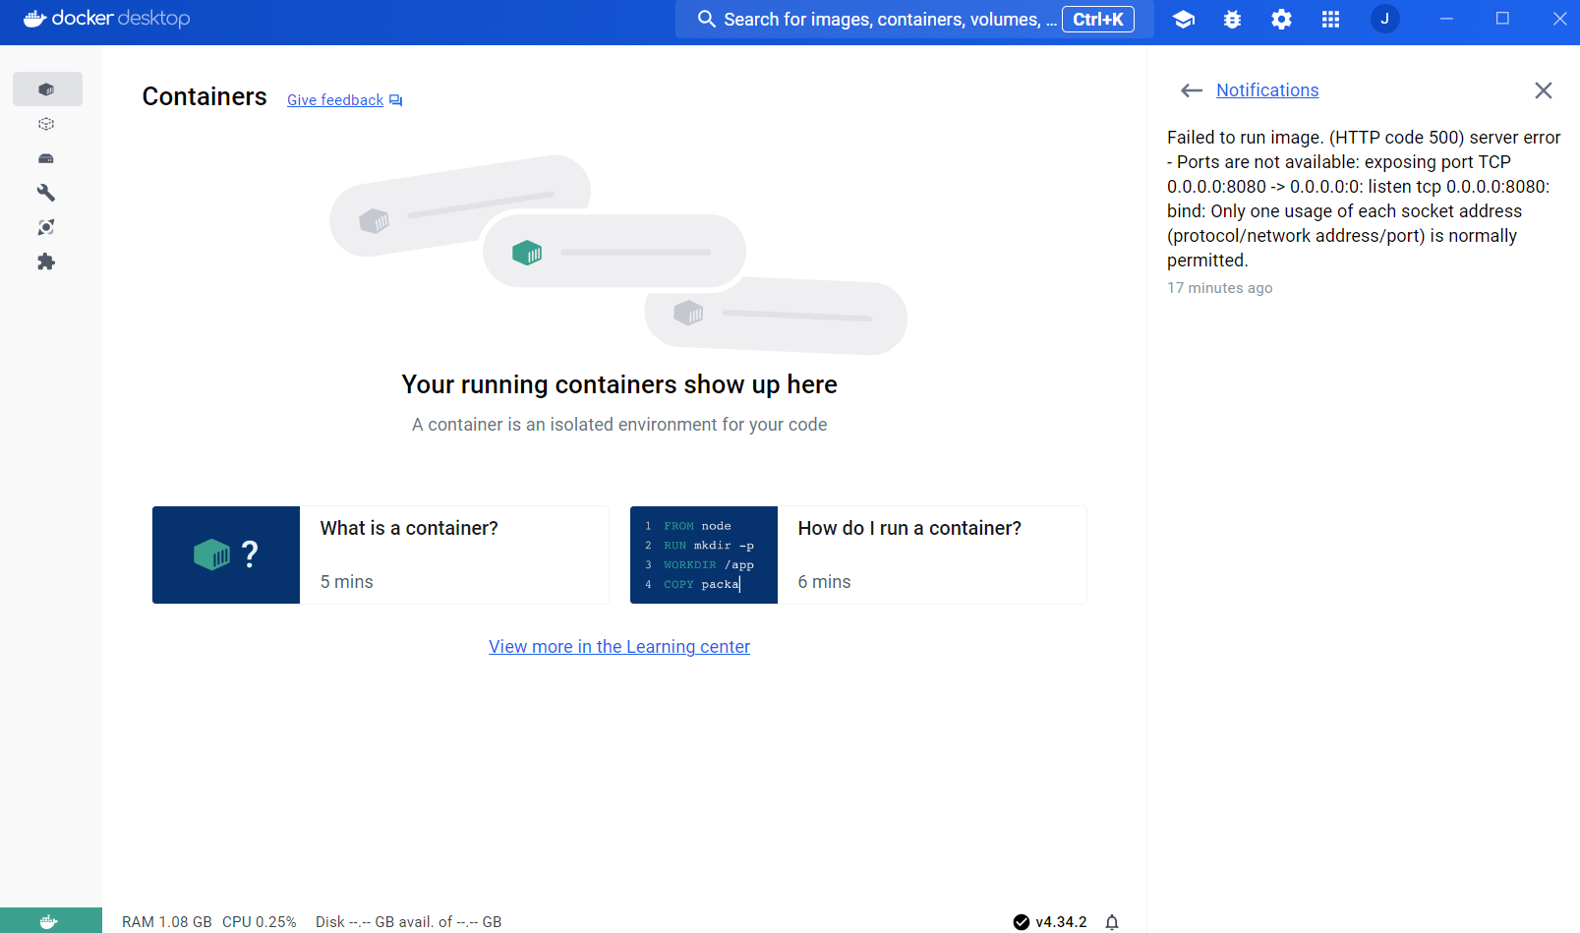Open Troubleshoot via the bug icon

click(1233, 19)
